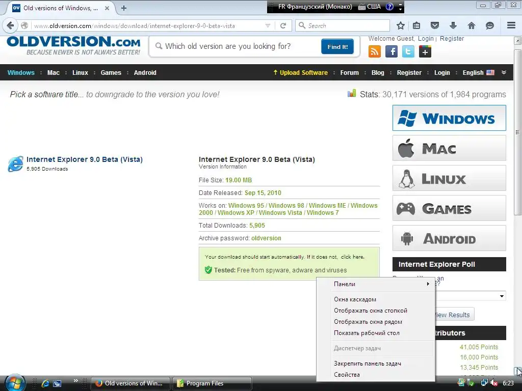The height and width of the screenshot is (391, 522).
Task: Click the large Games category banner
Action: click(449, 208)
